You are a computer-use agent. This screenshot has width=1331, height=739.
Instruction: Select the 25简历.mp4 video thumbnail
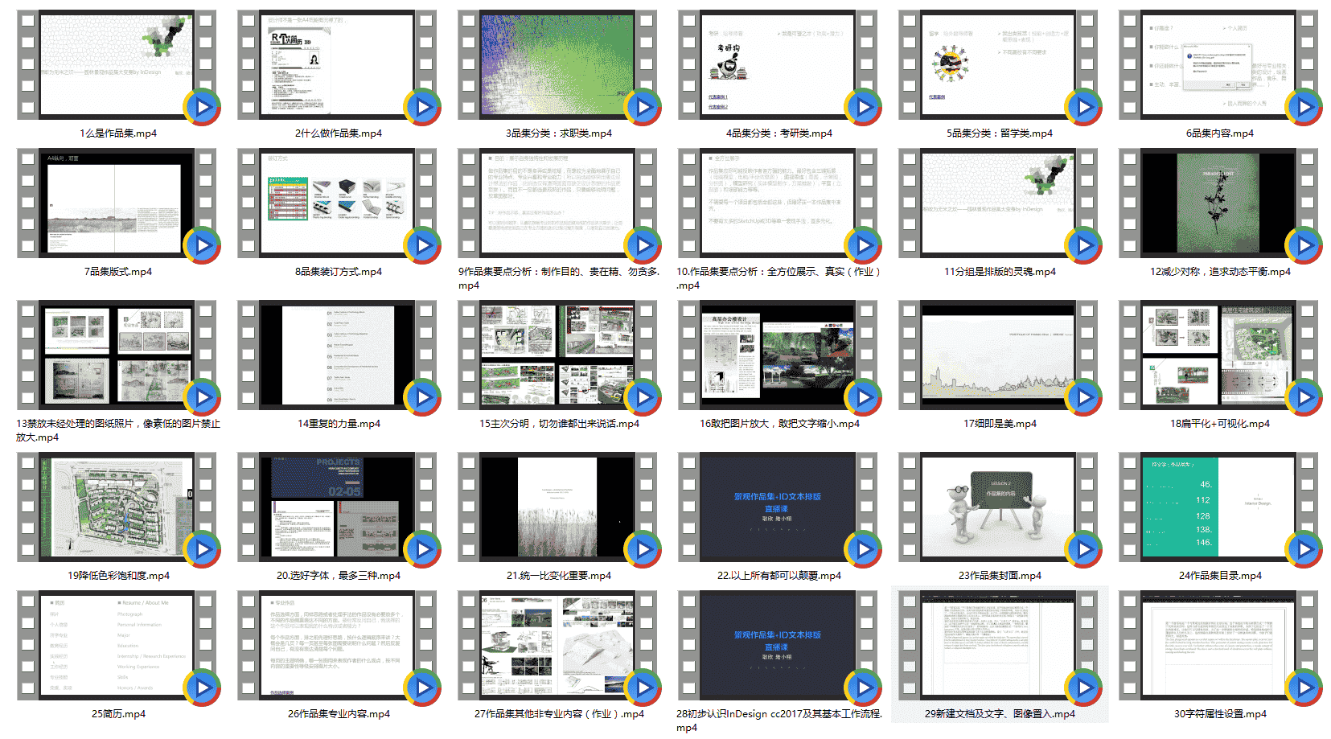pos(117,646)
